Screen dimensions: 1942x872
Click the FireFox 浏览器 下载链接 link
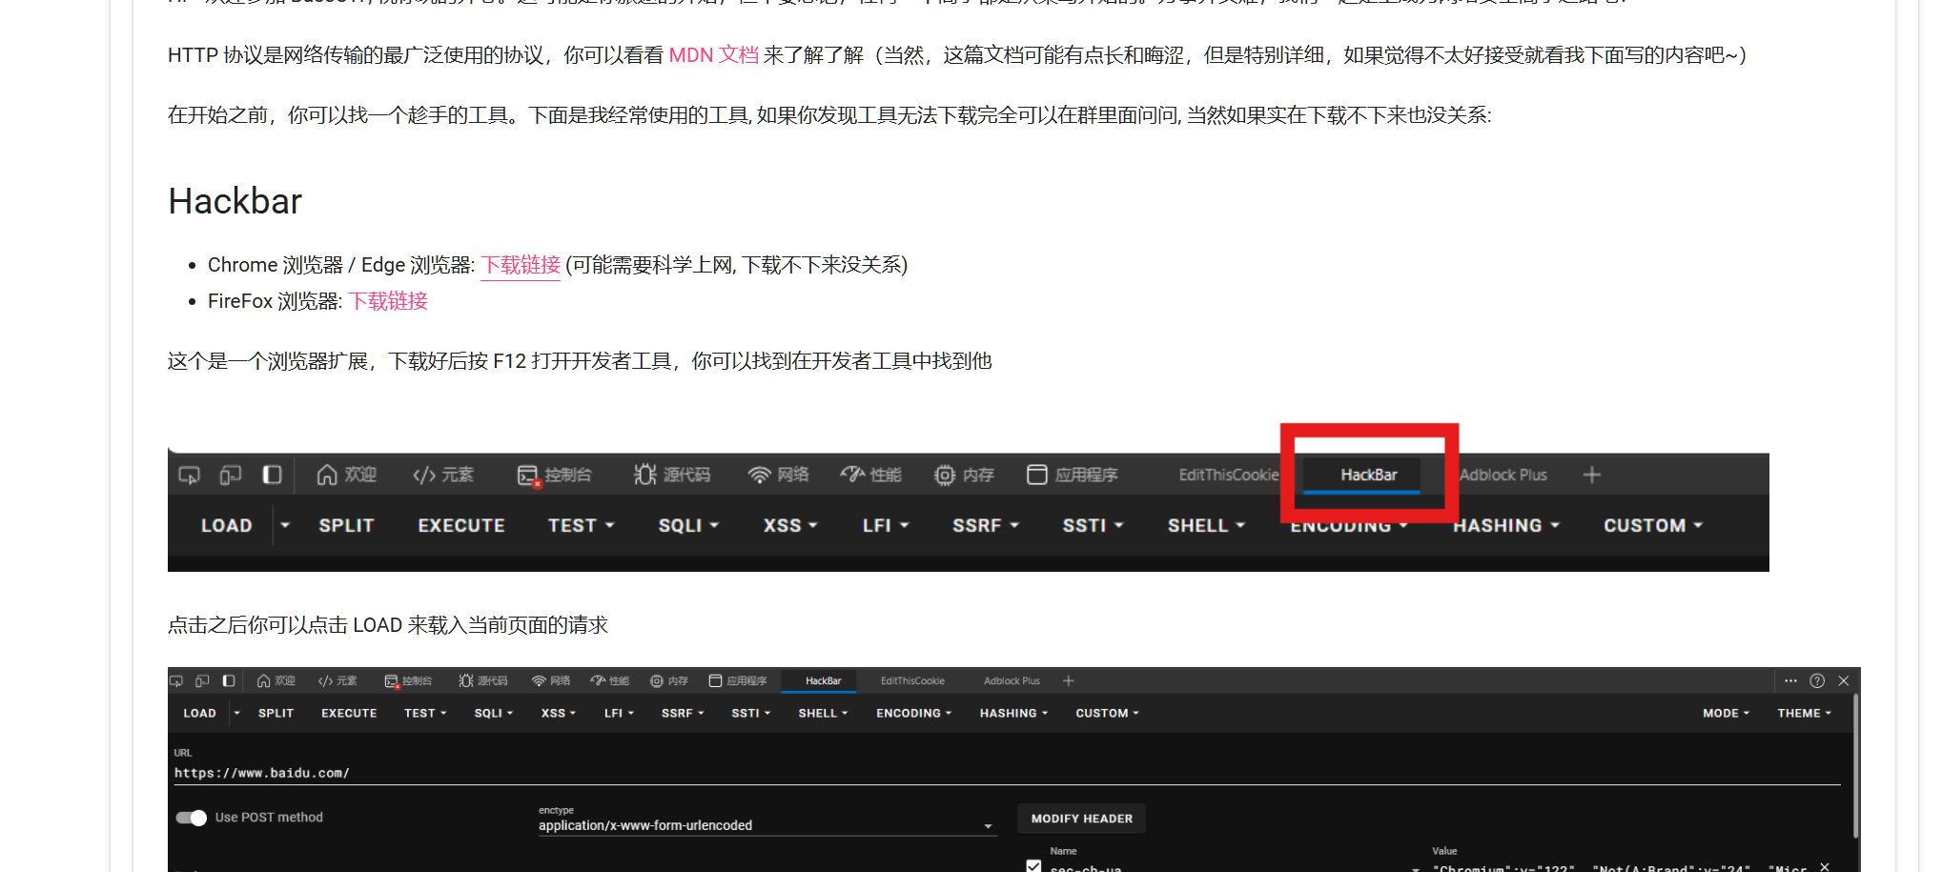pyautogui.click(x=388, y=301)
